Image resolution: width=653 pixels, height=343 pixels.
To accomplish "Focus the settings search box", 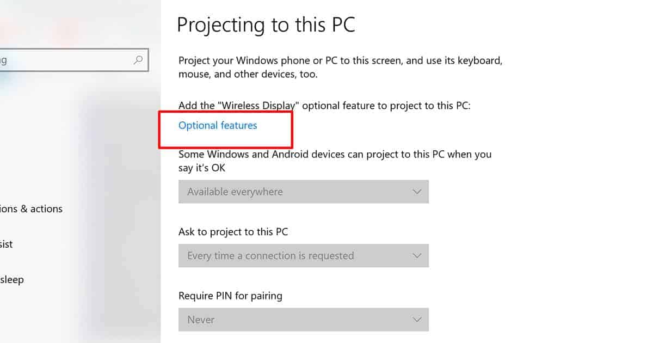I will pos(65,60).
